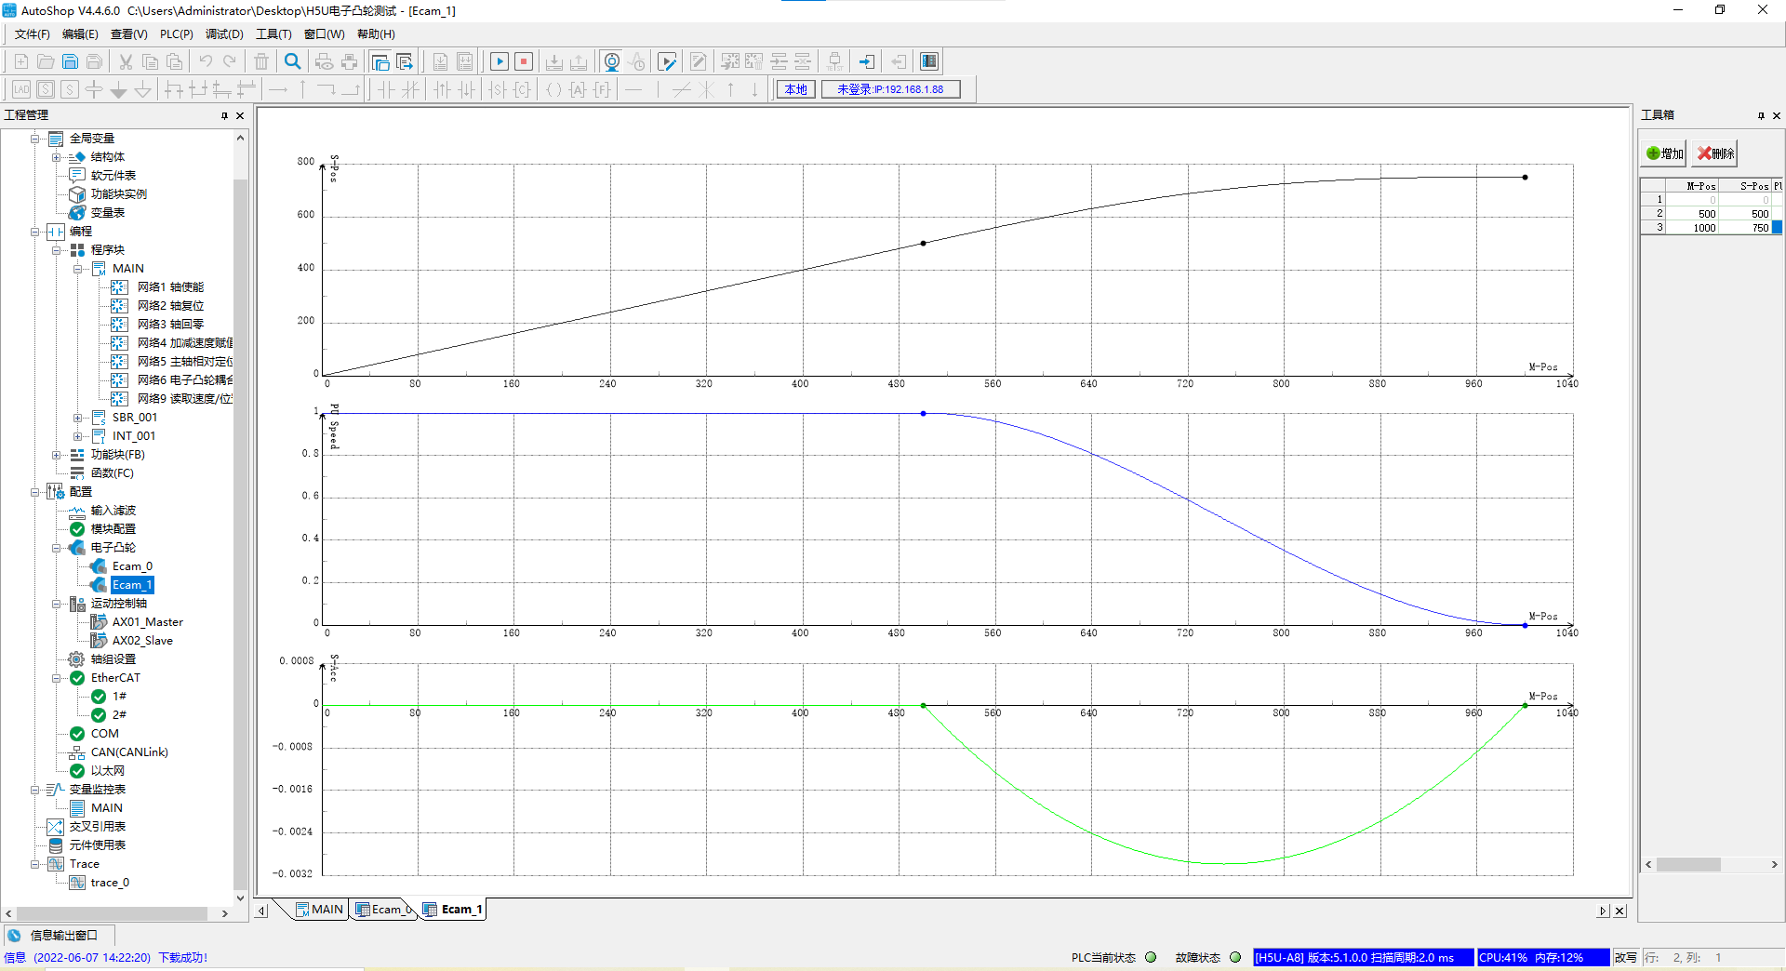Screen dimensions: 1786x971
Task: Select the end point of the position curve
Action: [1525, 177]
